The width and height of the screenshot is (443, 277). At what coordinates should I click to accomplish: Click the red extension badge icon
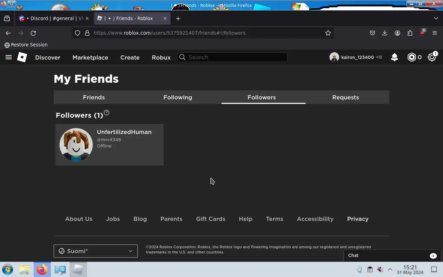422,33
